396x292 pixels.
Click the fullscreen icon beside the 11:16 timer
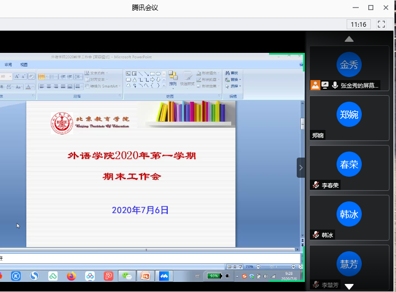pos(381,24)
